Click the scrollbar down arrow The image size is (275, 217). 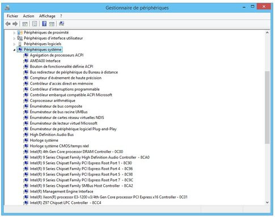(x=267, y=202)
